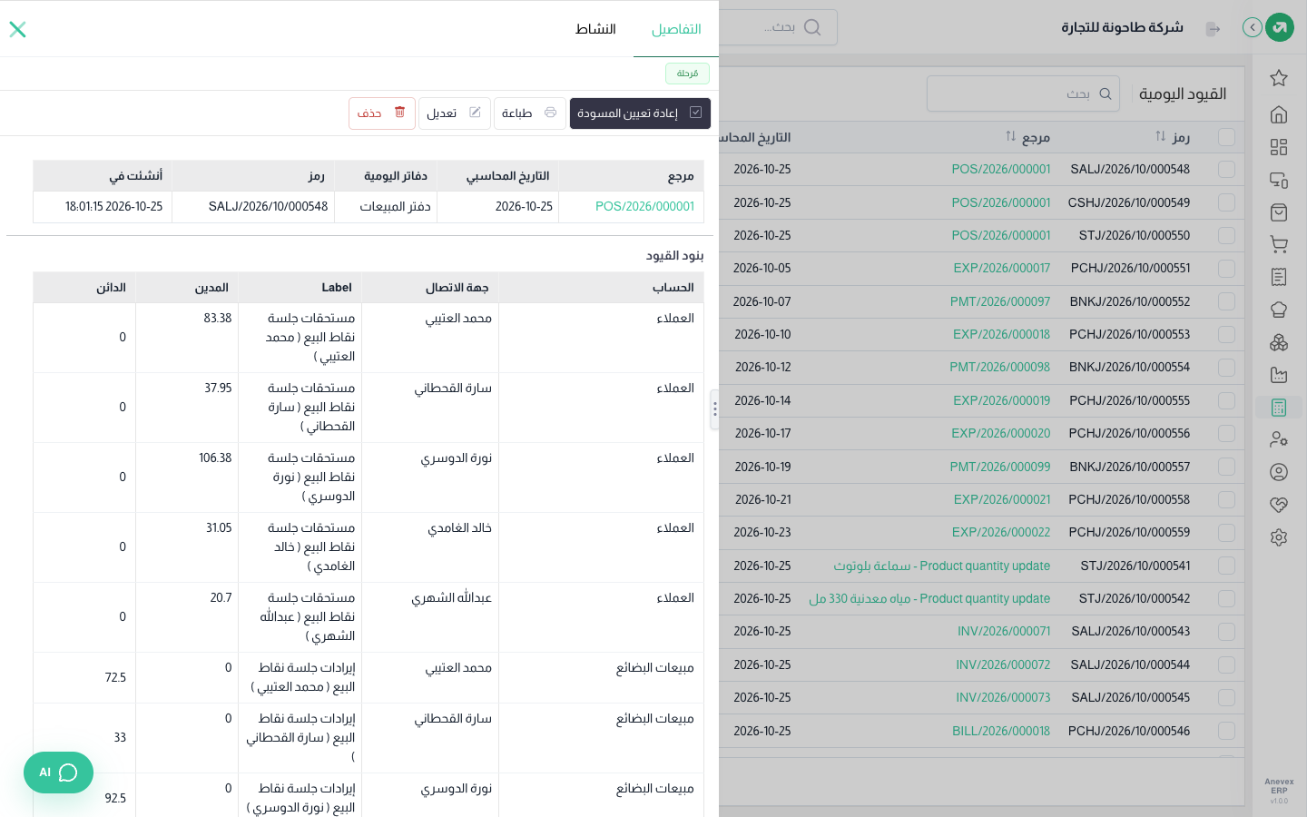The image size is (1307, 817).
Task: Select checkbox for SALJ/2026/10/000548 row
Action: click(x=1226, y=170)
